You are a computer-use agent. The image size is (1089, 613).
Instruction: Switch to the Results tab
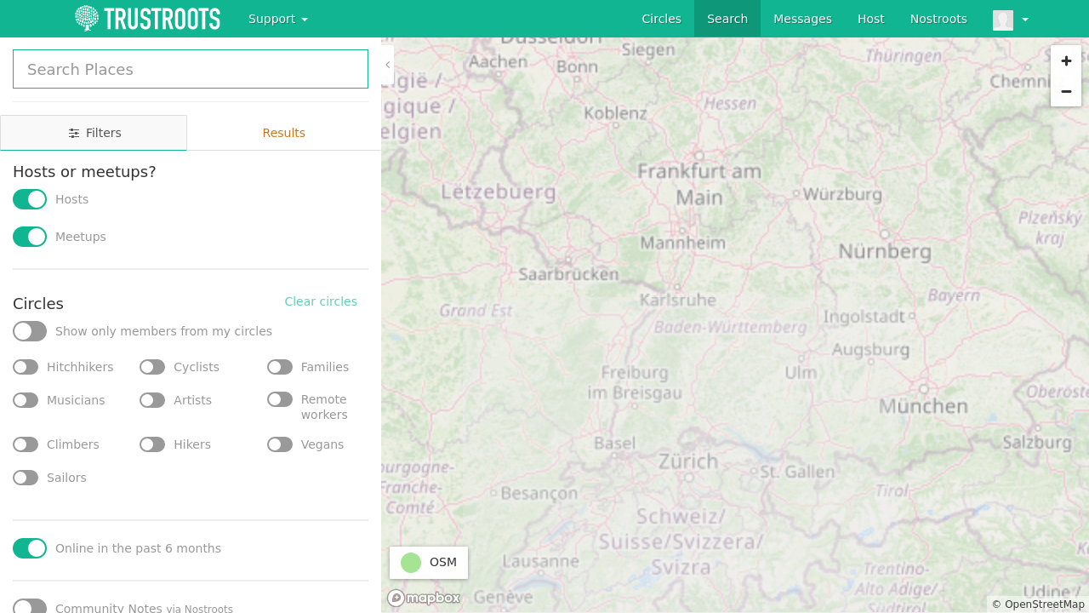[283, 133]
